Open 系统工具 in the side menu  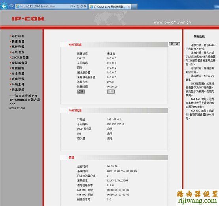[x=18, y=84]
